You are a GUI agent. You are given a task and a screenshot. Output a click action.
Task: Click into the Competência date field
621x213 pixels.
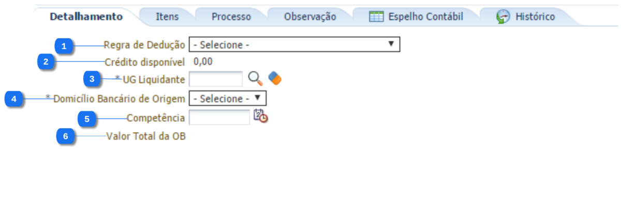(x=219, y=118)
